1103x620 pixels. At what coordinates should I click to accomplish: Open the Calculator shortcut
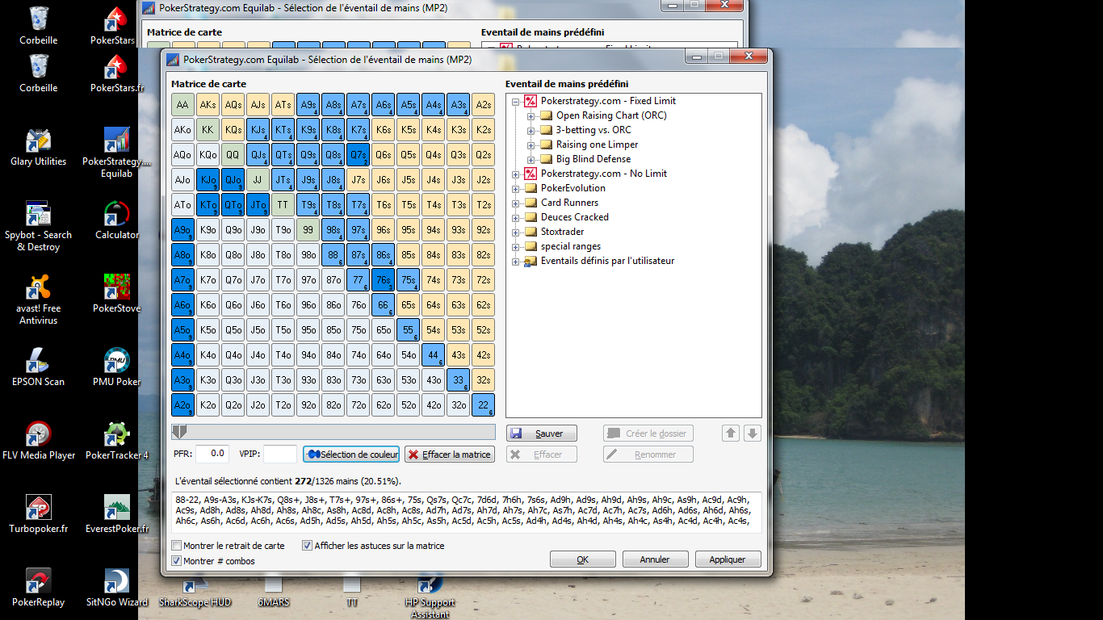tap(117, 220)
